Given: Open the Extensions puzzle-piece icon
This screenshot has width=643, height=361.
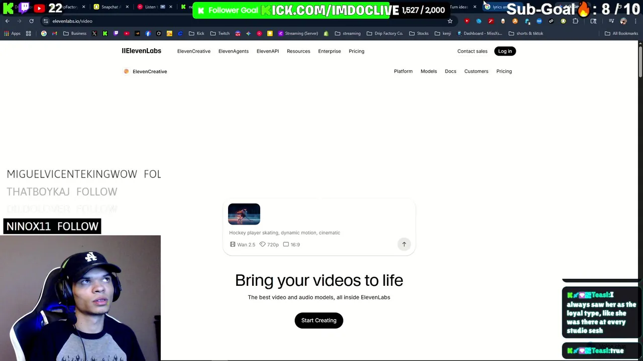Looking at the screenshot, I should click(575, 21).
